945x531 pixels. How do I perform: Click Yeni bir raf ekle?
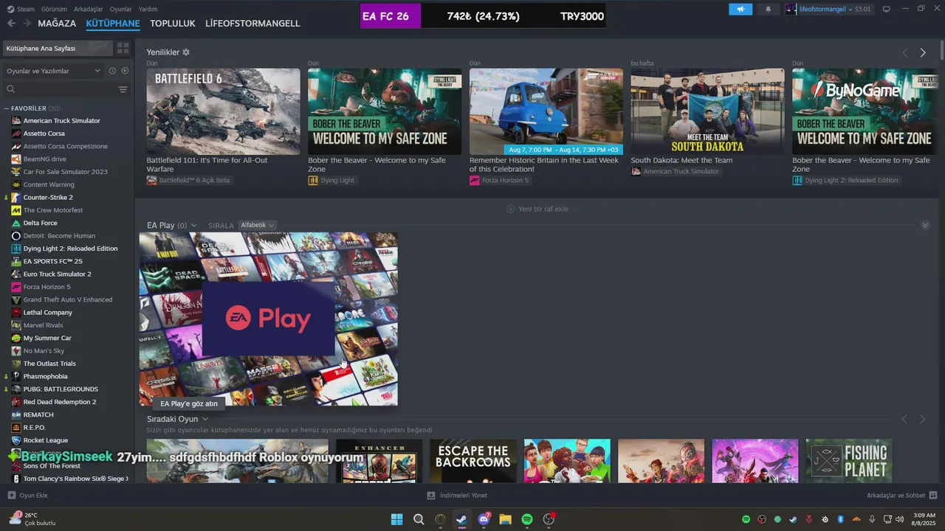tap(537, 209)
